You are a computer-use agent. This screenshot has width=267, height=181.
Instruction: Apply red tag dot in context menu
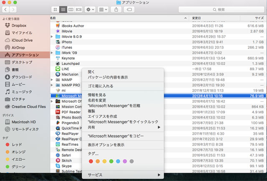91,161
